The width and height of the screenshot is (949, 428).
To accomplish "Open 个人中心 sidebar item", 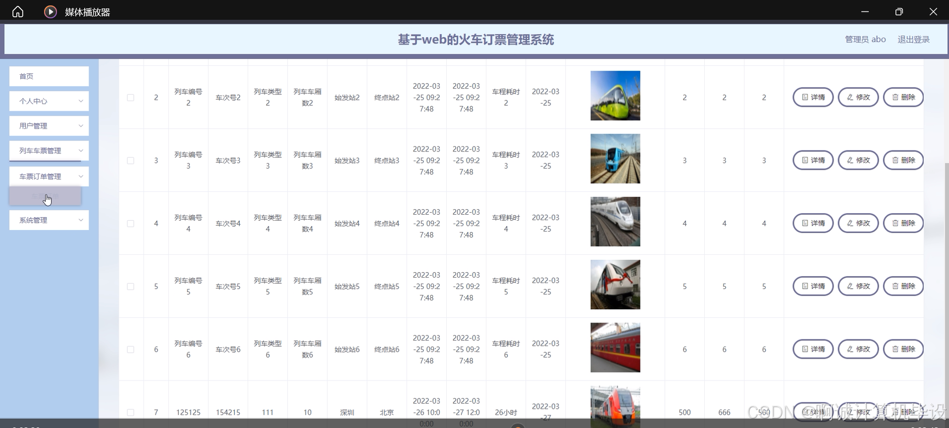I will click(49, 101).
